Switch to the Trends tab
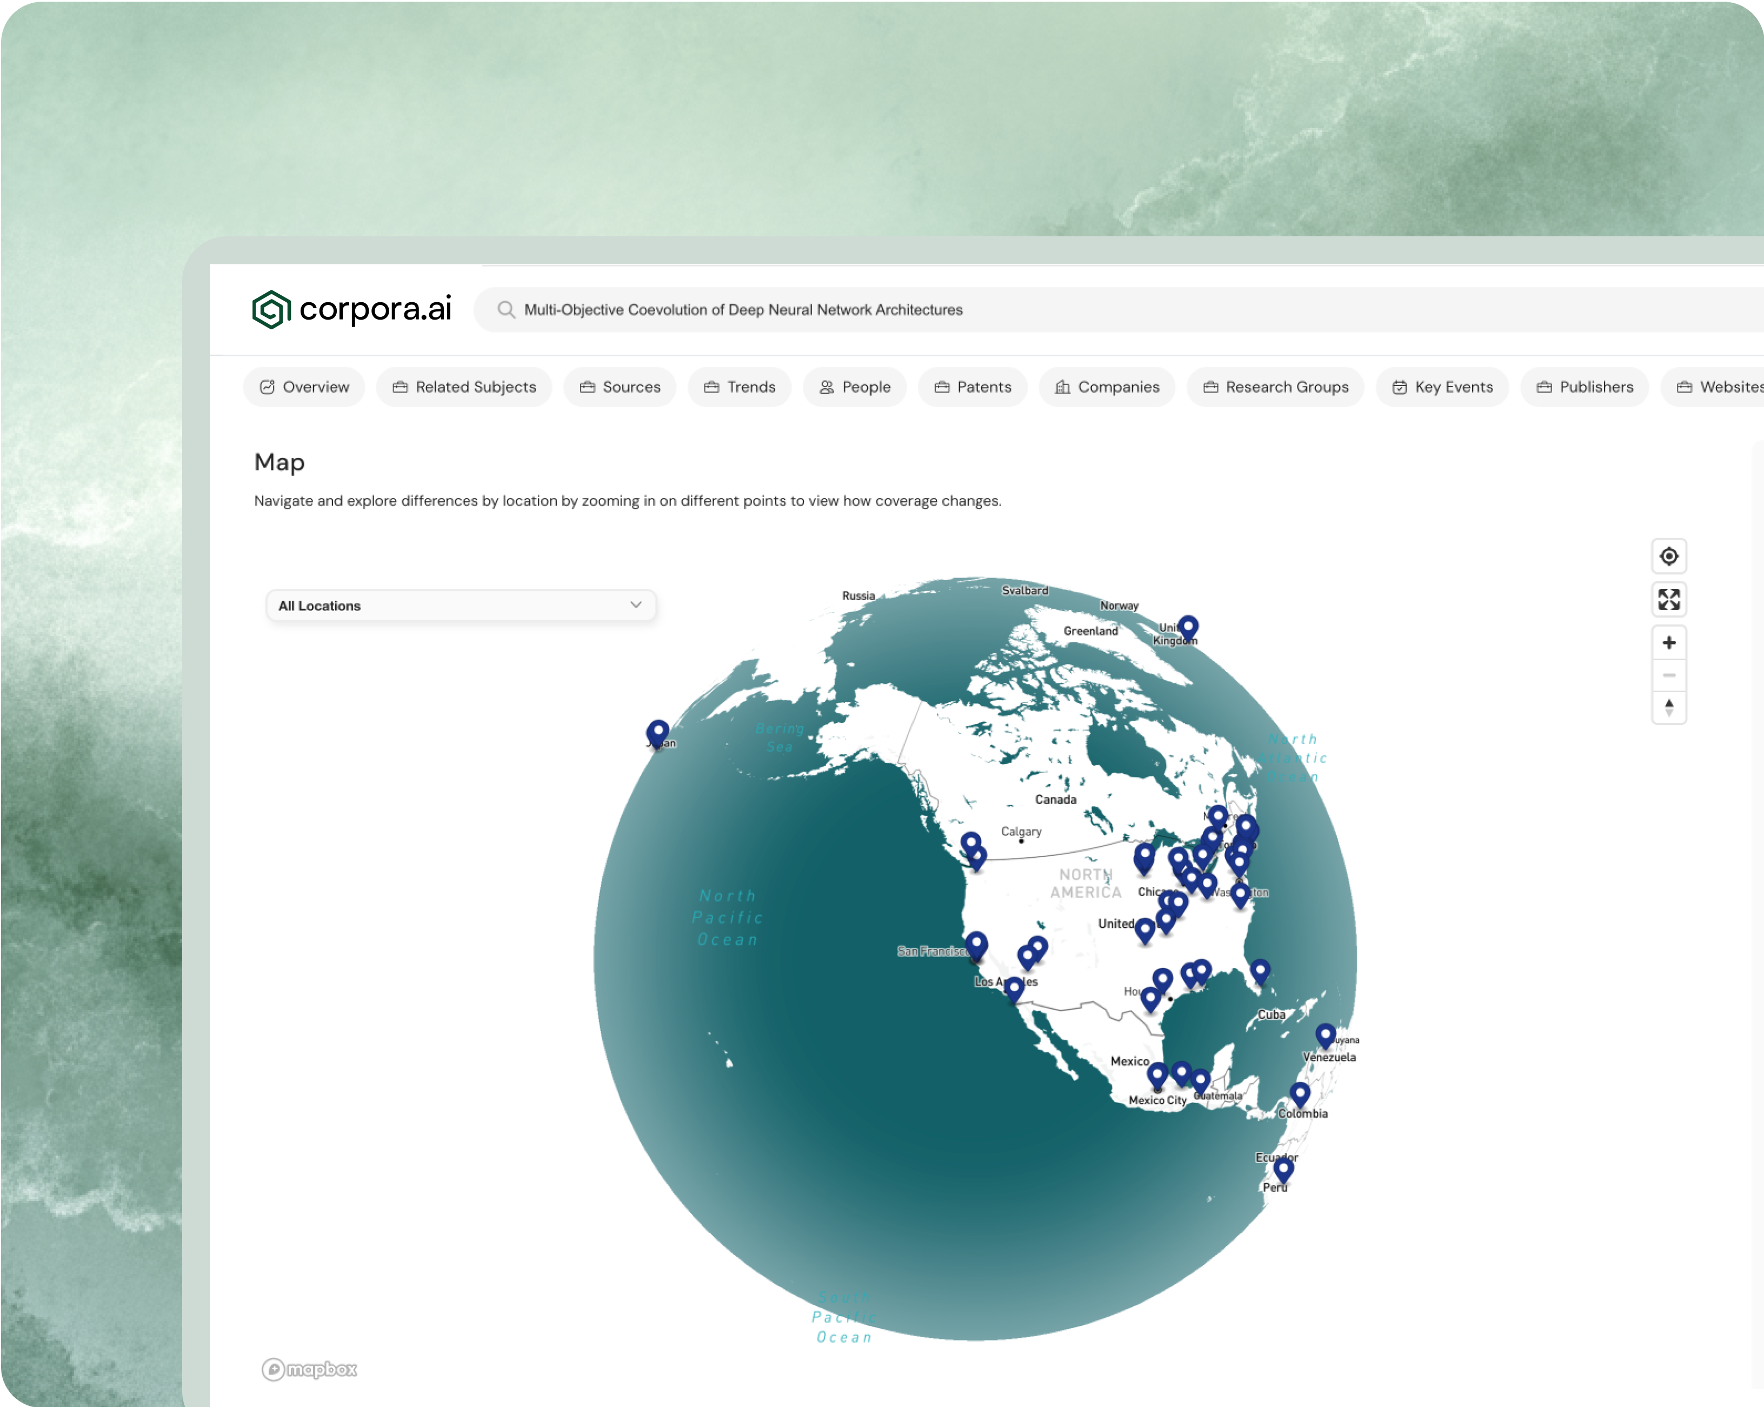 739,387
